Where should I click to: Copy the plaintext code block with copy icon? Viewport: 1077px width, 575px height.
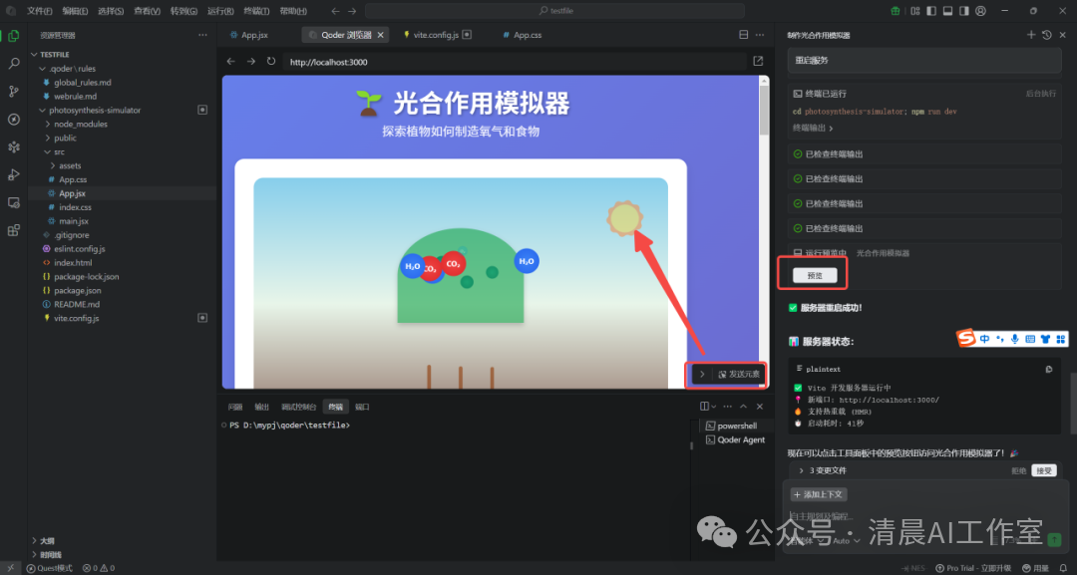[1049, 370]
